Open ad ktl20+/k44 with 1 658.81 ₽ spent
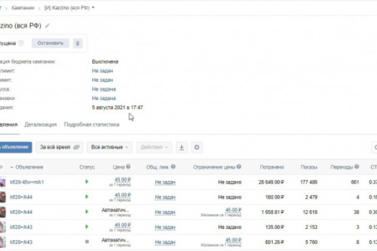This screenshot has height=251, width=377. [21, 212]
